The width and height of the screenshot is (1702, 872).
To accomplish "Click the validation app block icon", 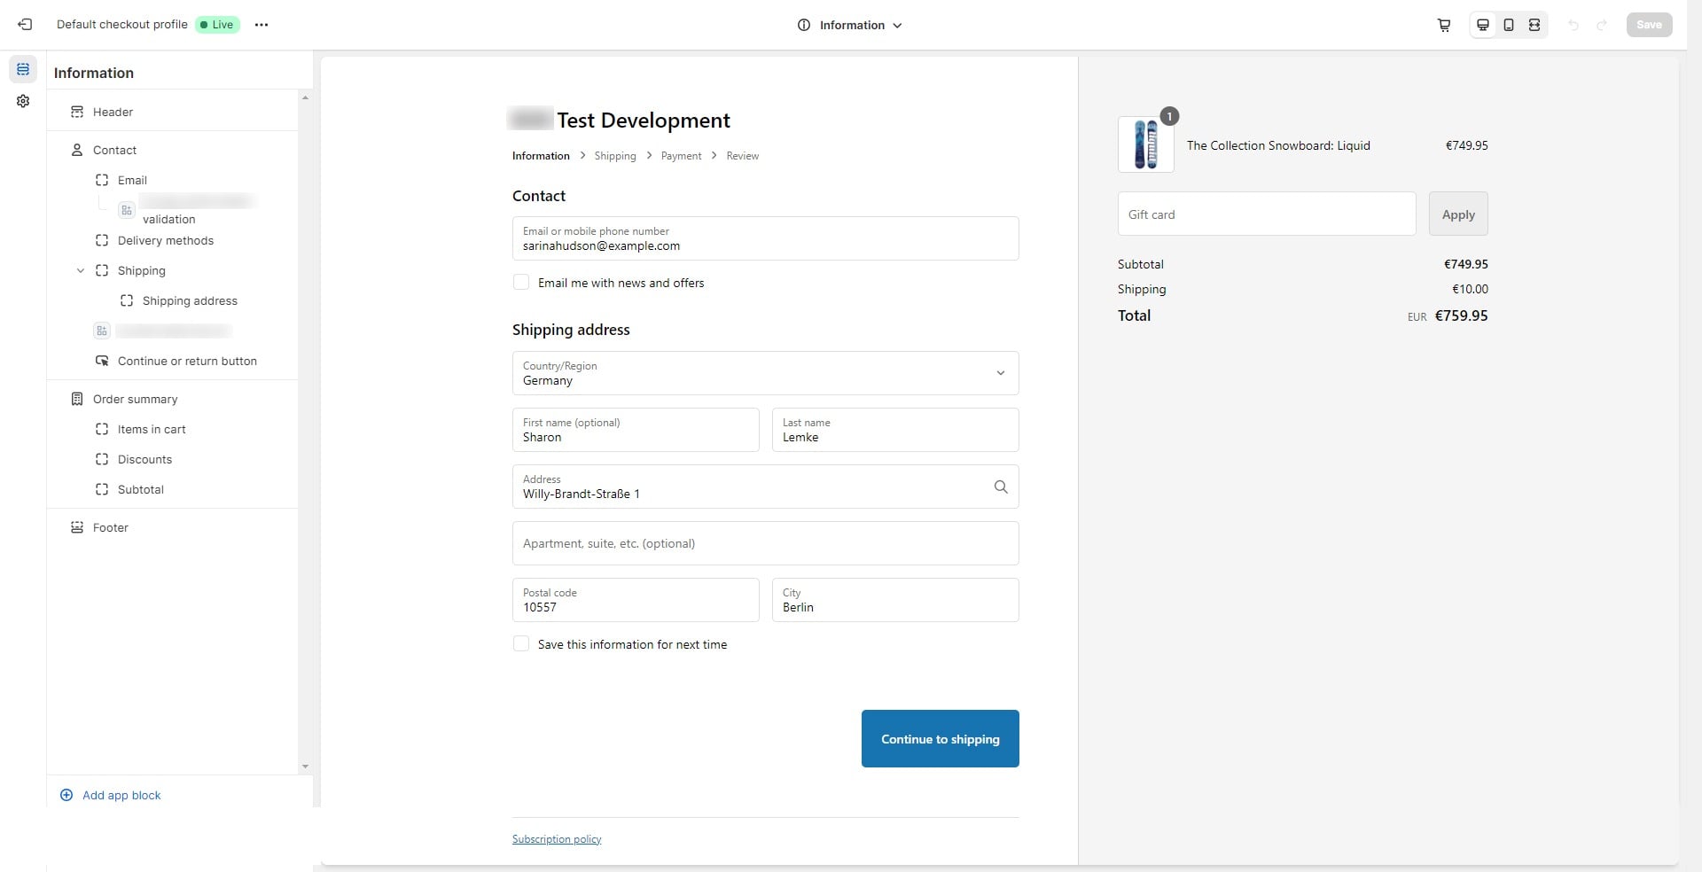I will [x=127, y=210].
